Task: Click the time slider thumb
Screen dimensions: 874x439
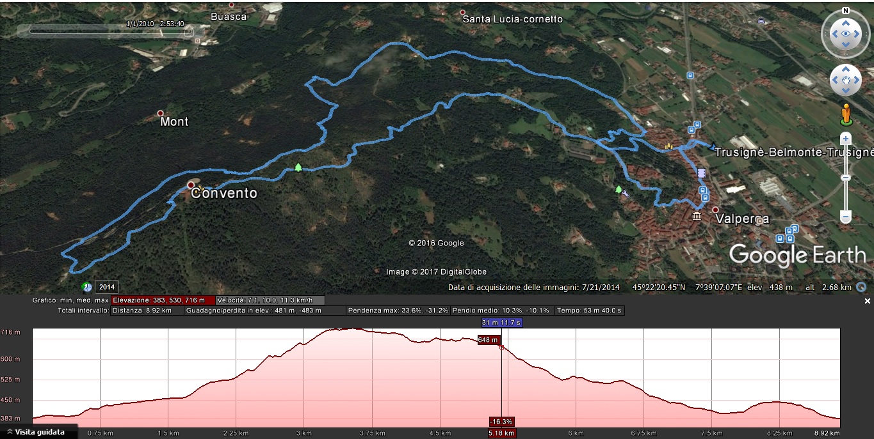Action: (x=190, y=31)
